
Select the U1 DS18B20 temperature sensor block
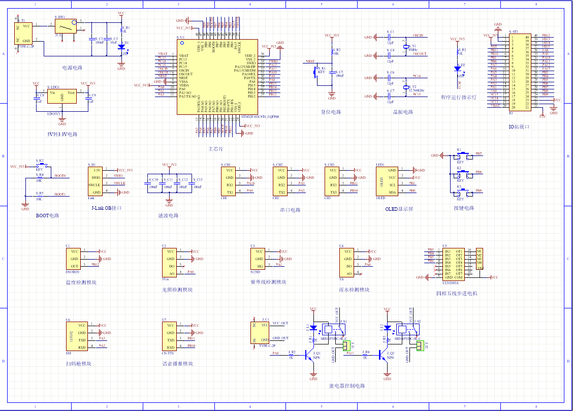point(73,259)
